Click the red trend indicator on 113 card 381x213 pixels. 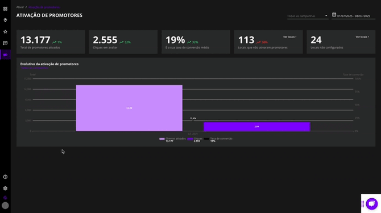(x=262, y=42)
